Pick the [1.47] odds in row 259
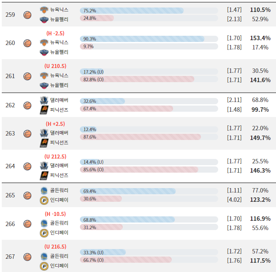 [x=234, y=9]
